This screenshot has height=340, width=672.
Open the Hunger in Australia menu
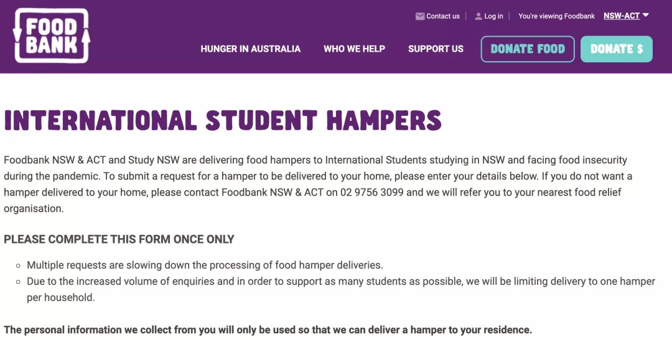coord(250,49)
